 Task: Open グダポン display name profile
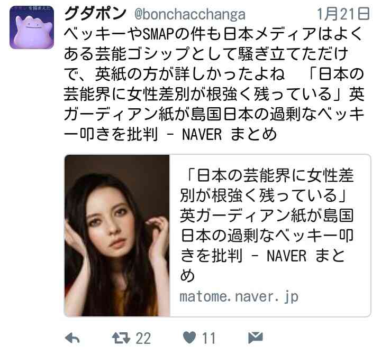click(95, 14)
